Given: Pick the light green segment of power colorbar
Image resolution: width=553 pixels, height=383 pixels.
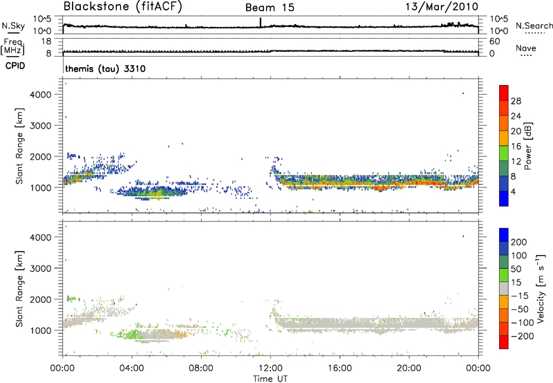Looking at the screenshot, I should pyautogui.click(x=504, y=153).
